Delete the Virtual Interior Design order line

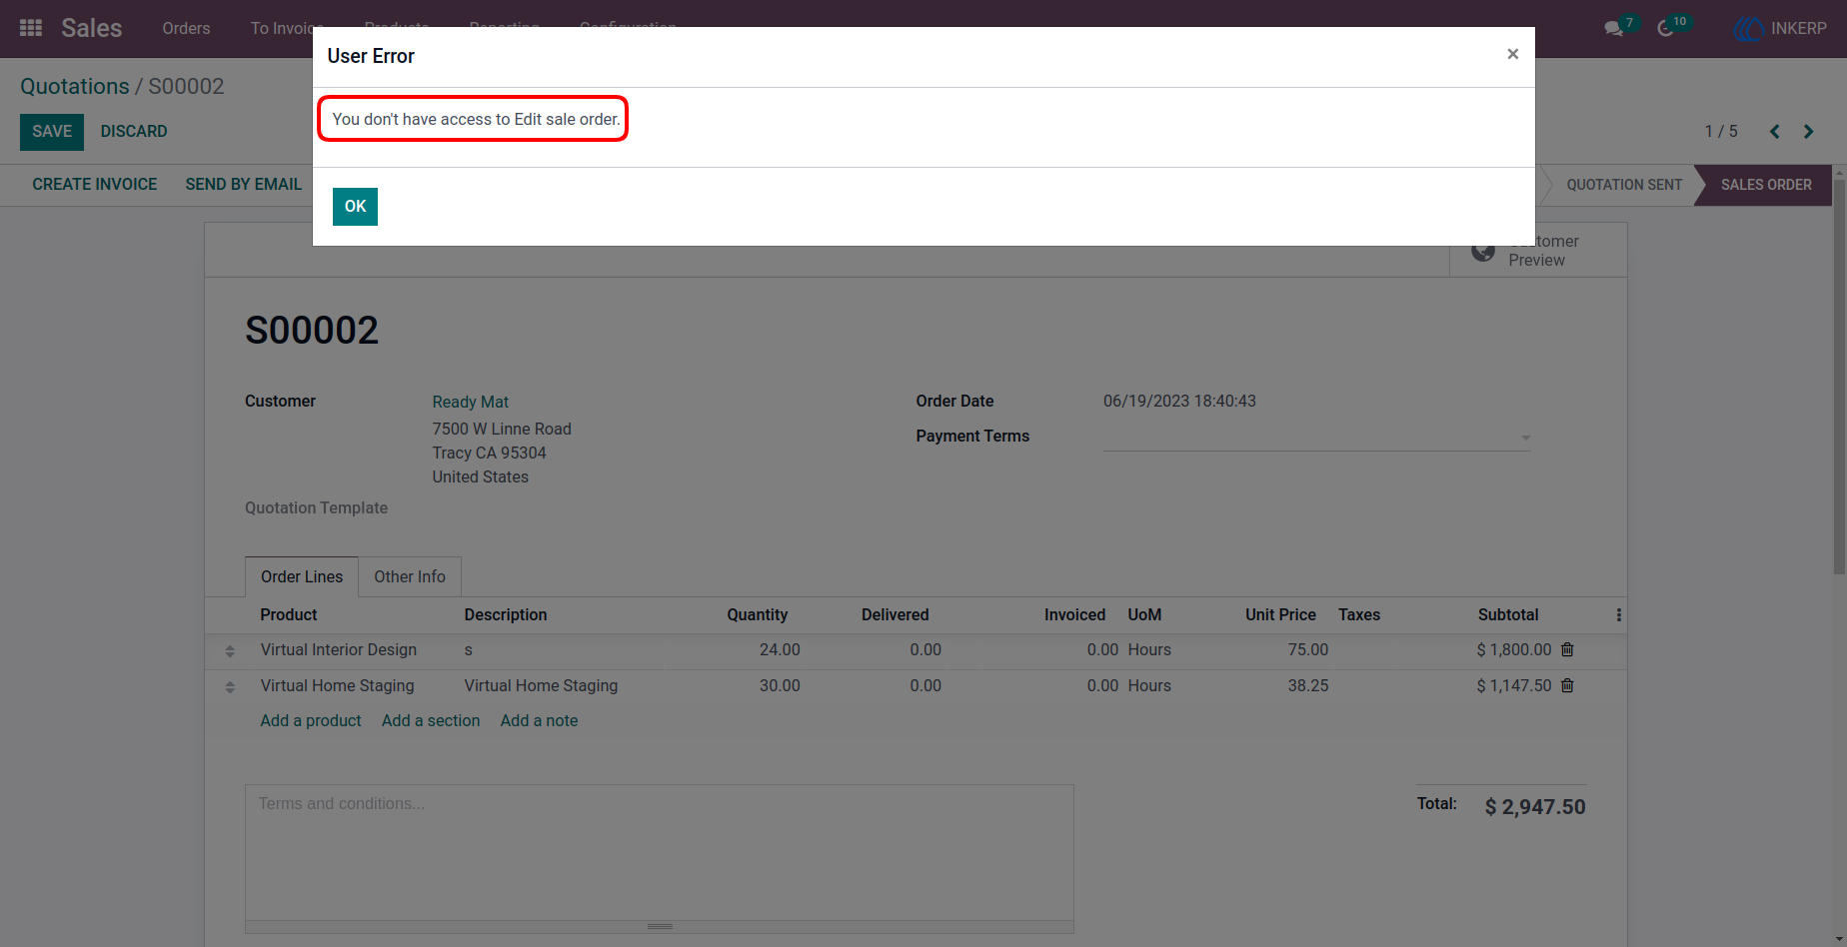pyautogui.click(x=1567, y=649)
